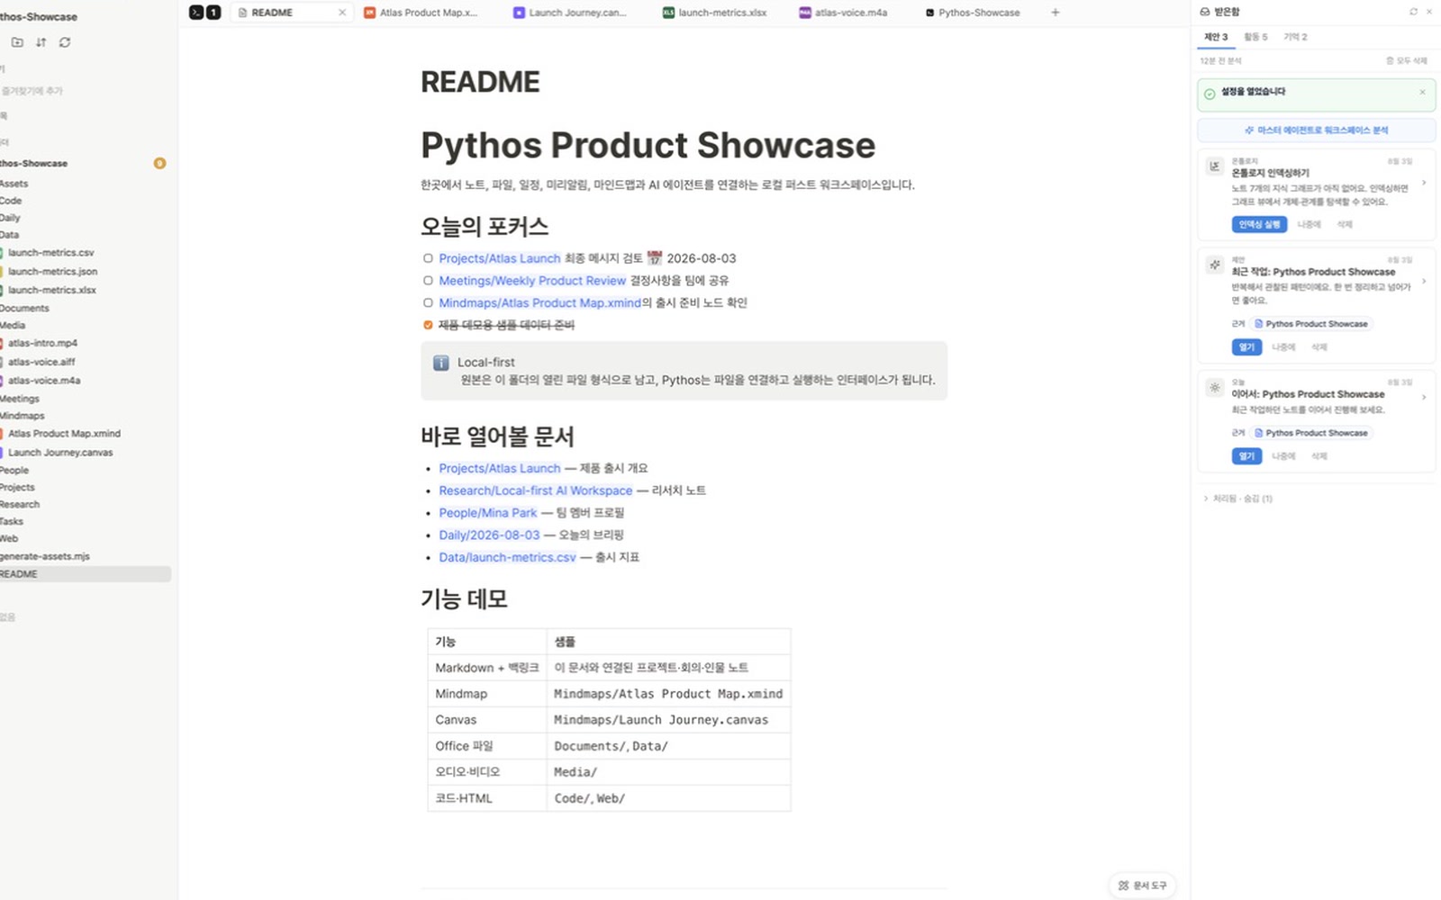This screenshot has height=900, width=1441.
Task: Click the new folder icon in sidebar
Action: (17, 42)
